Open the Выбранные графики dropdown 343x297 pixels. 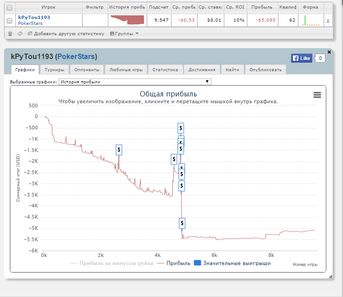(135, 82)
